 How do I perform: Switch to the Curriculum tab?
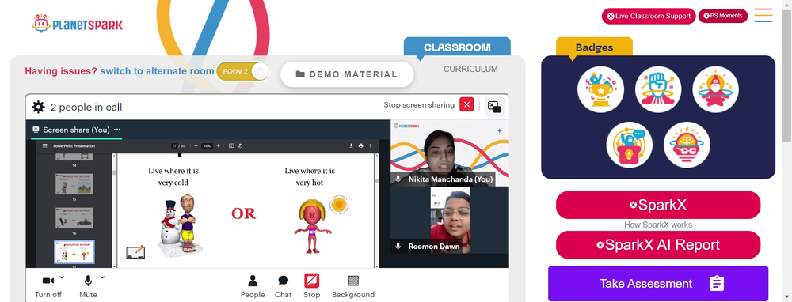tap(470, 69)
